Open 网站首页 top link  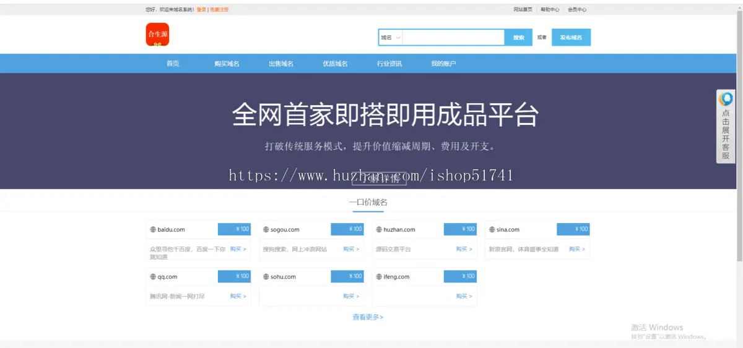coord(523,9)
